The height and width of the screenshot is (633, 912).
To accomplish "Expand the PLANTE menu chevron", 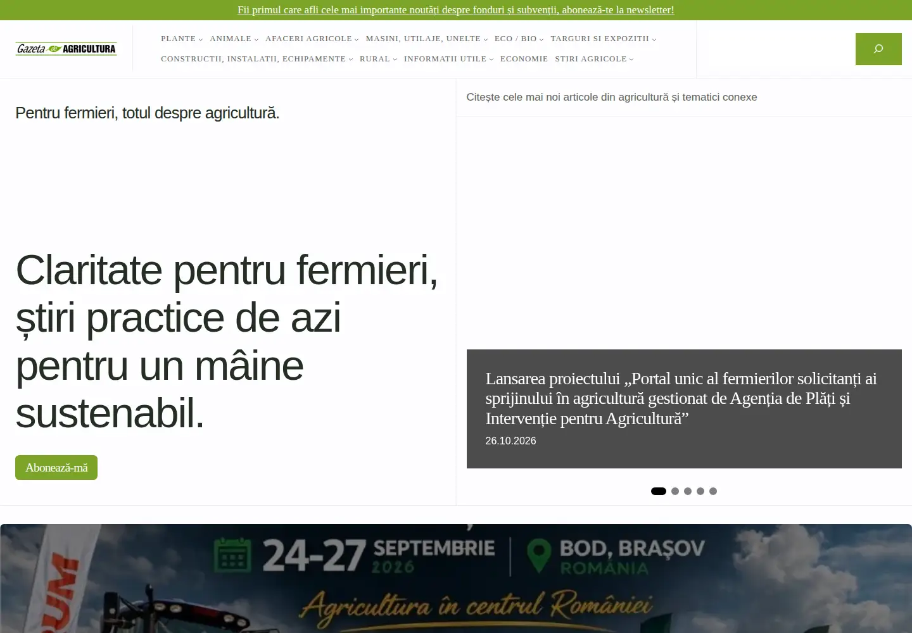I will pos(201,39).
